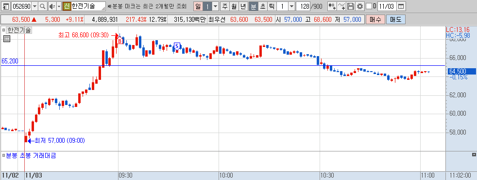Click the 매도 sell button
This screenshot has height=180, width=477.
(x=395, y=20)
